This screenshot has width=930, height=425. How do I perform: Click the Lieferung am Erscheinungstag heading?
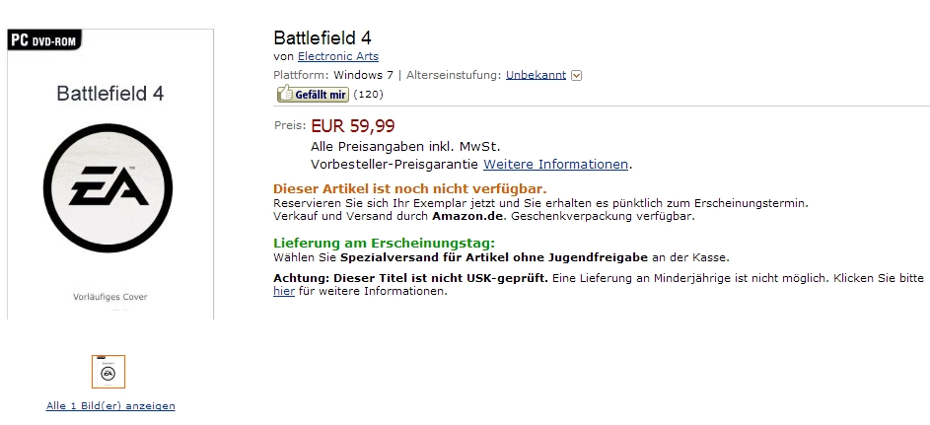click(384, 243)
